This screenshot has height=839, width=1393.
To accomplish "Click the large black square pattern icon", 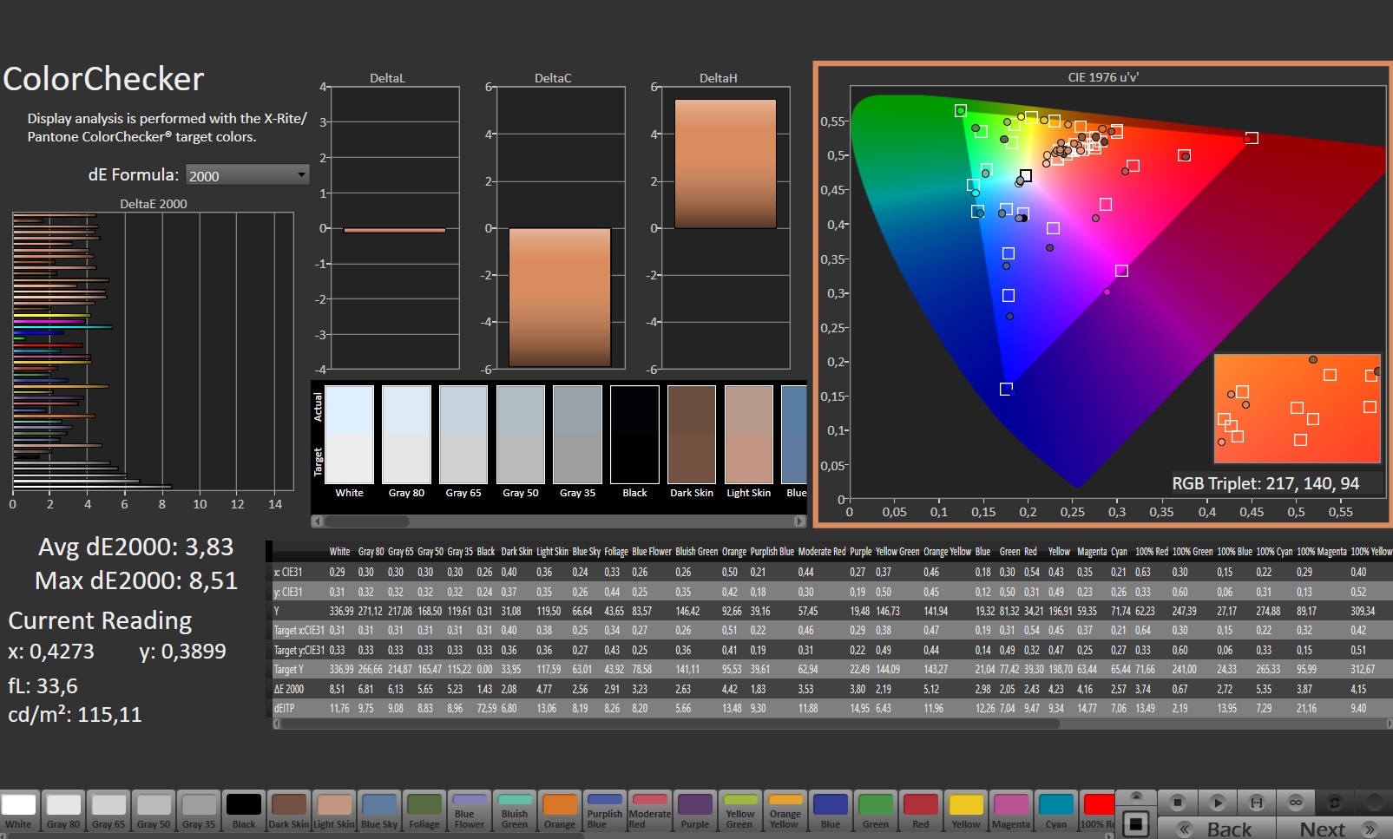I will (1135, 823).
